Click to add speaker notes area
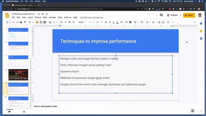The image size is (206, 116). (x=46, y=106)
